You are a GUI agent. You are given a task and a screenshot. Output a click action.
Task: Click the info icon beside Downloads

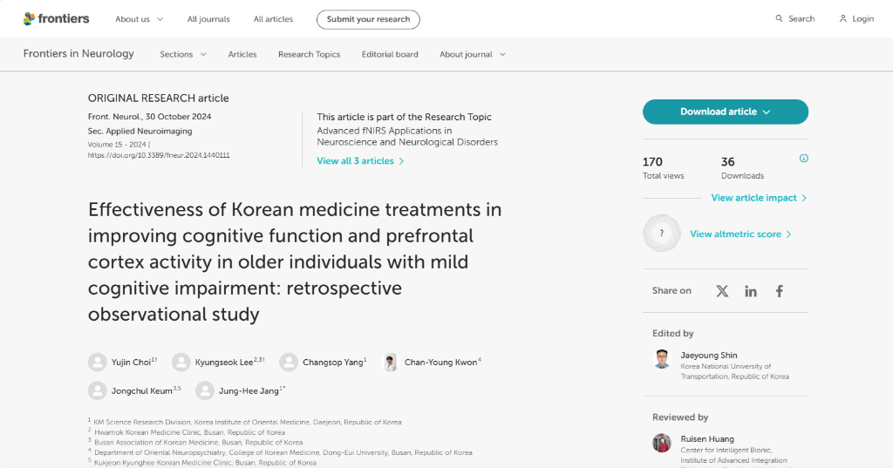point(803,159)
